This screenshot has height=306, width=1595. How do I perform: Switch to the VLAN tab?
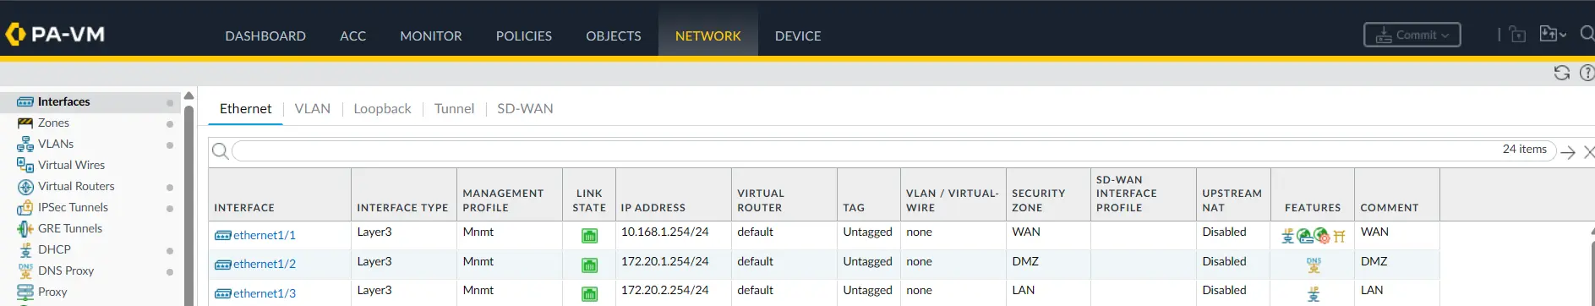(313, 108)
